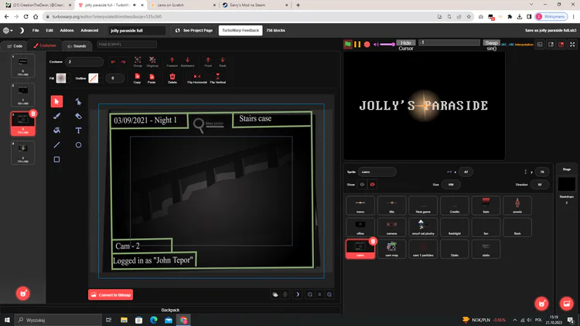The height and width of the screenshot is (326, 580).
Task: Enter fullscreen stage mode
Action: pyautogui.click(x=572, y=44)
